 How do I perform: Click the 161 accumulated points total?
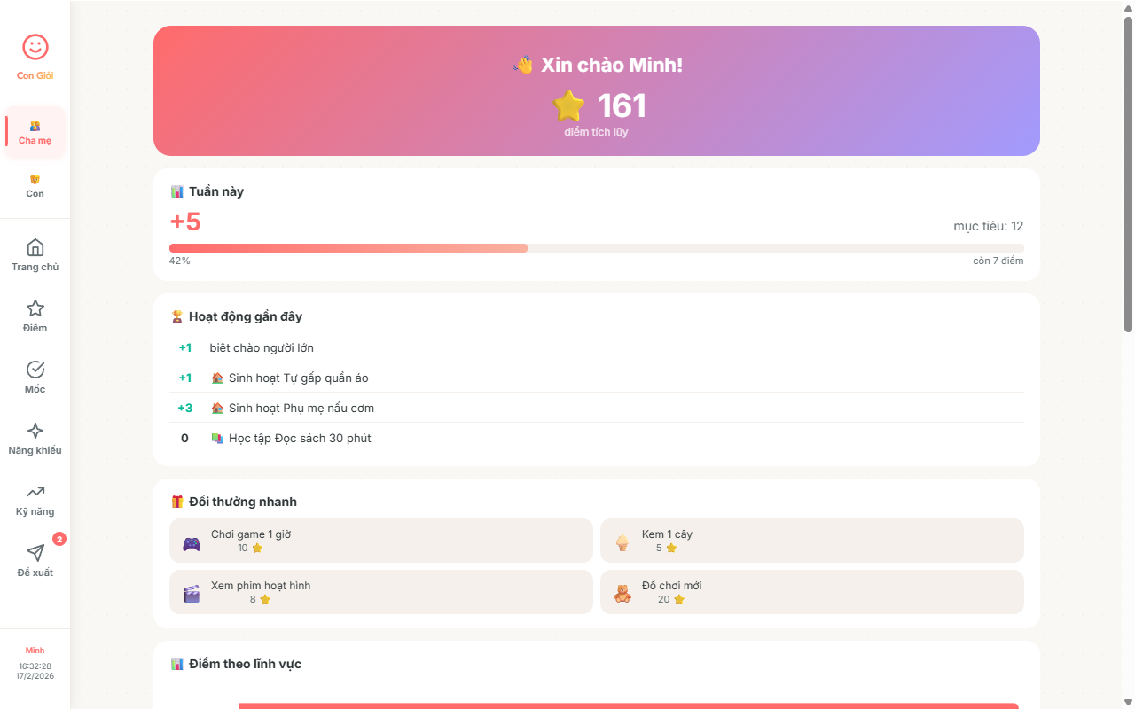[x=622, y=106]
